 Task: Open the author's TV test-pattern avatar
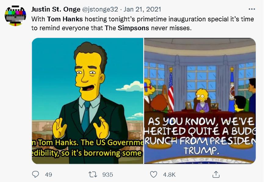pos(15,16)
